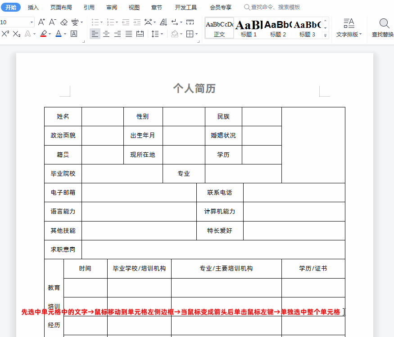Apply the blue font color A
The height and width of the screenshot is (337, 394).
[x=59, y=34]
